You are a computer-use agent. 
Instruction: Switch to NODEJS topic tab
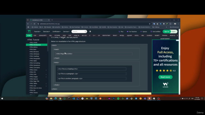[x=172, y=35]
